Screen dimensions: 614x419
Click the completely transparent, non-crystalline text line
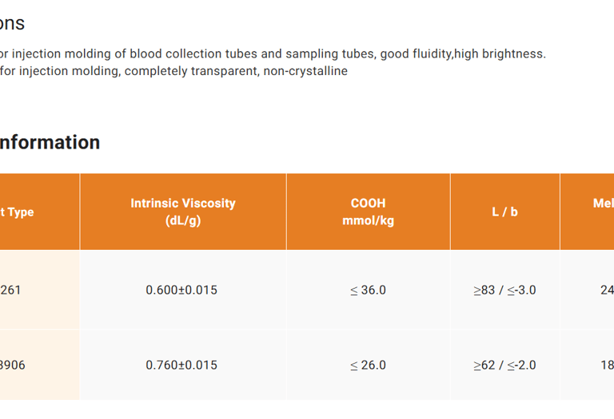click(x=173, y=71)
